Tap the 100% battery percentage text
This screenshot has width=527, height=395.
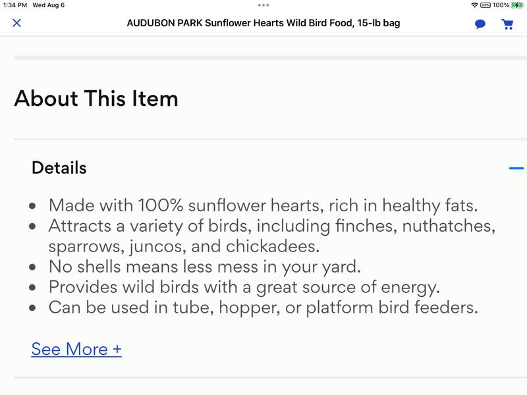pos(499,6)
